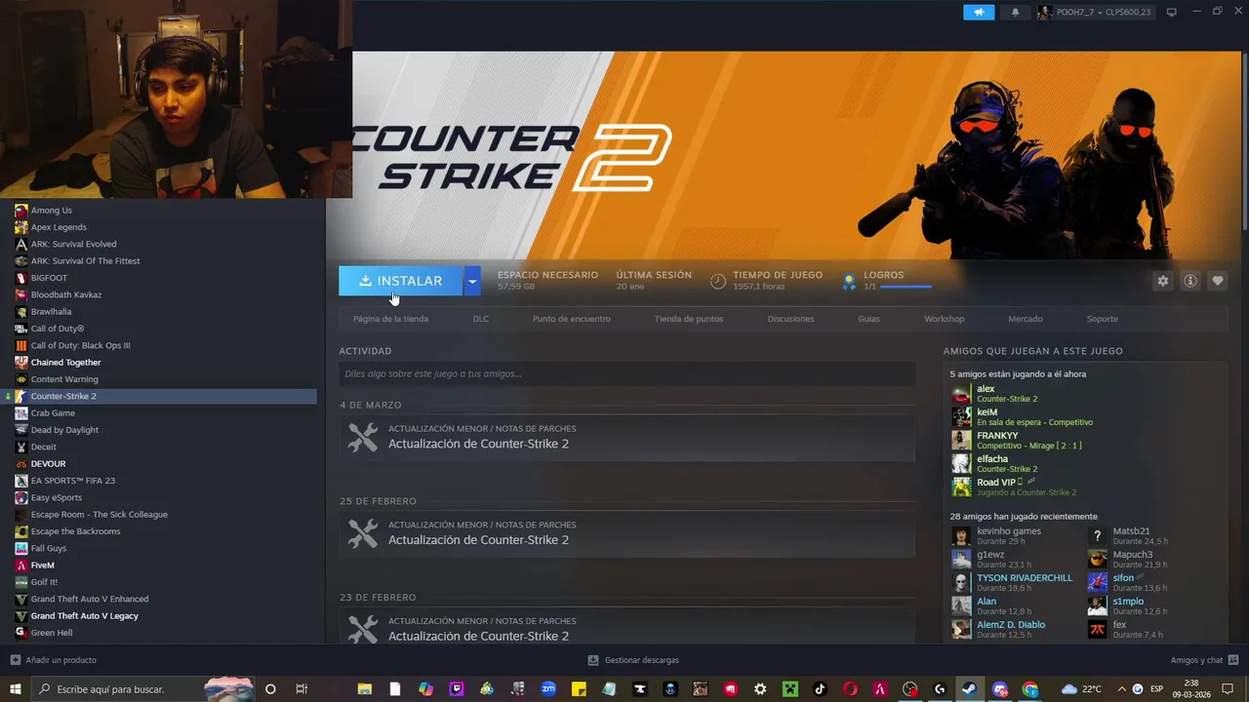Open the Página de la tienda tab
This screenshot has height=702, width=1249.
click(390, 319)
